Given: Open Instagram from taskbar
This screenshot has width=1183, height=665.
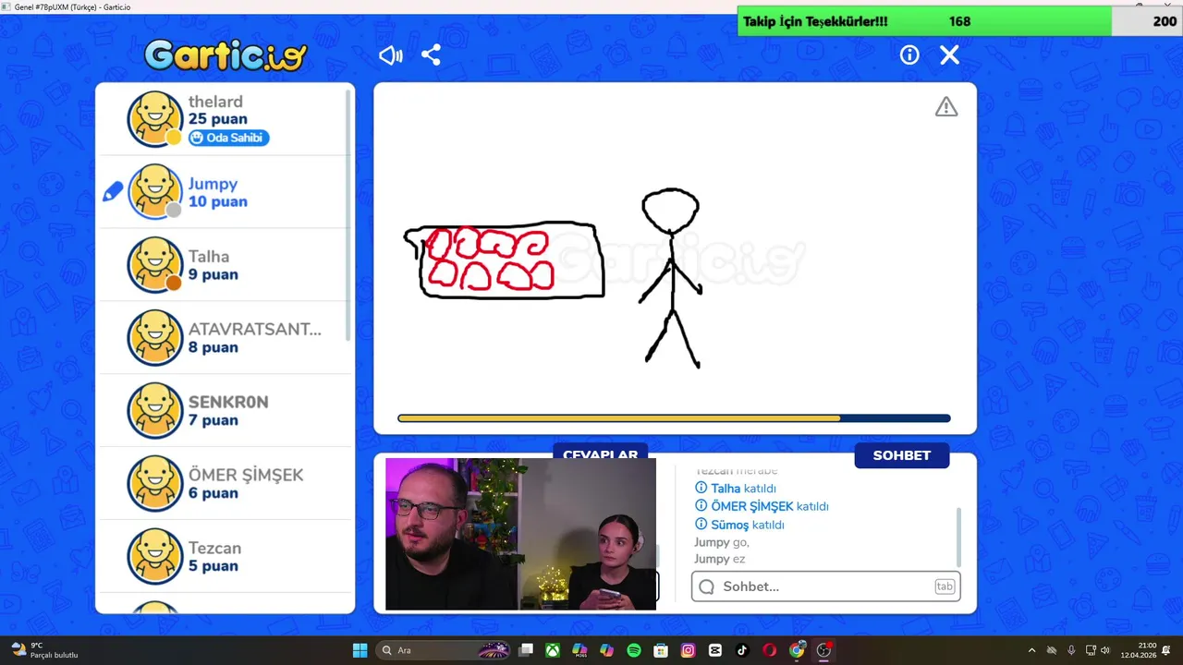Looking at the screenshot, I should coord(688,650).
